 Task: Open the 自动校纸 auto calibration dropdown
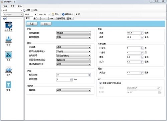click(x=74, y=55)
